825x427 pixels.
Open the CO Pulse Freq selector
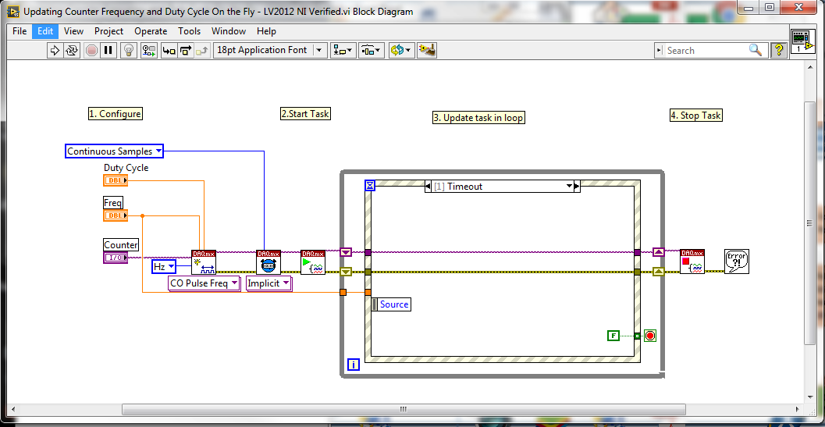pyautogui.click(x=203, y=283)
